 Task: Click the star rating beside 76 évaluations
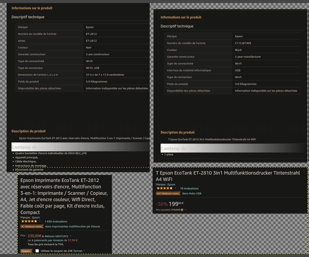click(164, 188)
